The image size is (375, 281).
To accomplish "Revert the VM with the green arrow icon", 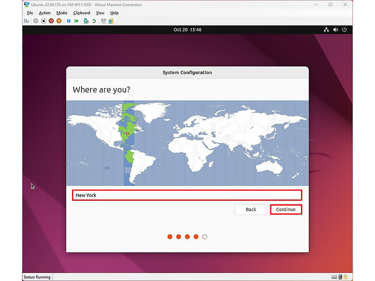I will (94, 21).
